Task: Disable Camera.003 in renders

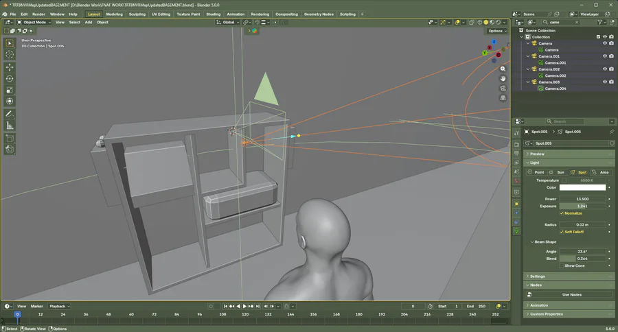Action: (611, 82)
